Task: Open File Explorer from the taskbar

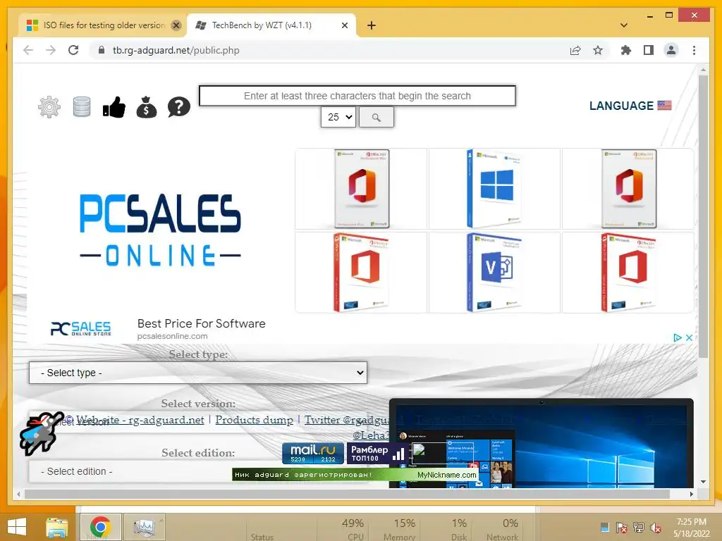Action: [57, 528]
